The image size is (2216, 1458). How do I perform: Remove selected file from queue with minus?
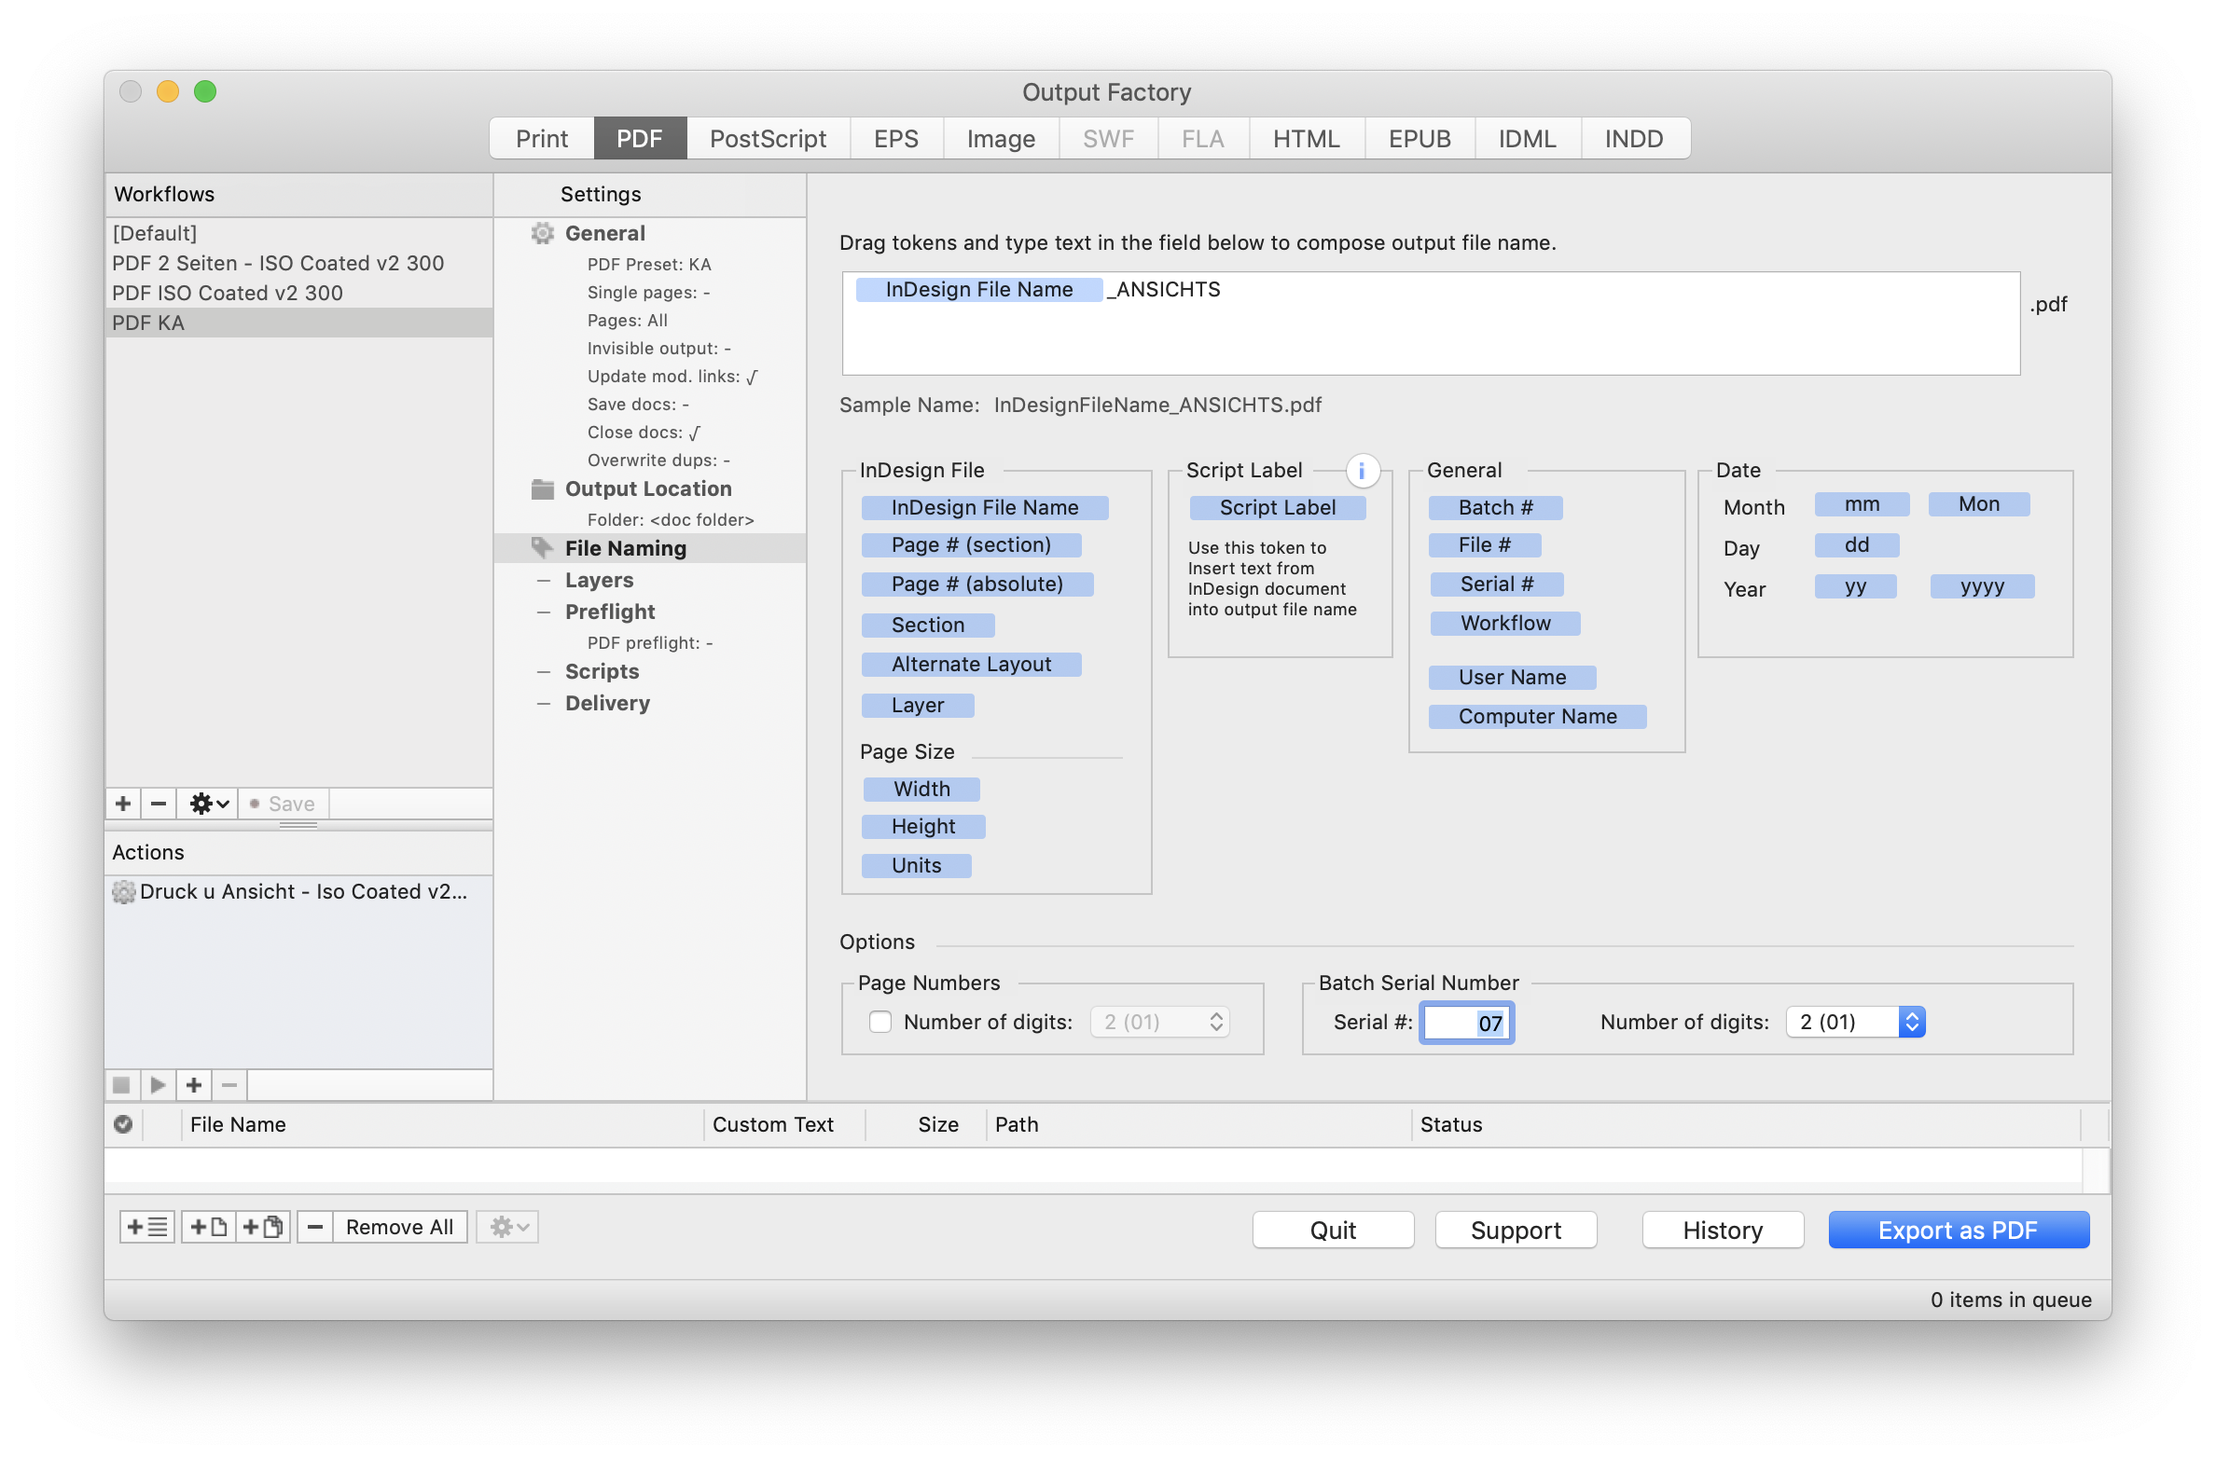[x=315, y=1227]
